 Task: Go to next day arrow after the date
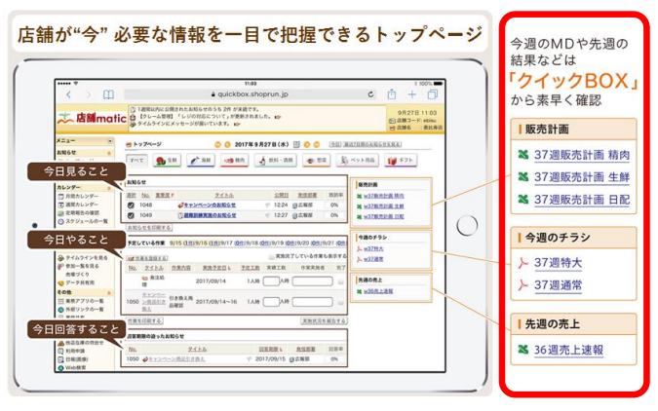point(307,145)
